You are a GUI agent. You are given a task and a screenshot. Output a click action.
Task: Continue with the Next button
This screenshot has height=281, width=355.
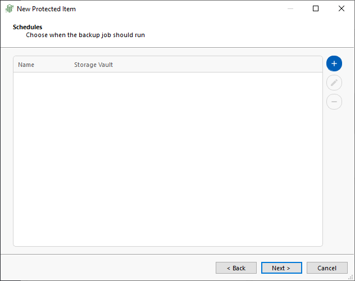pyautogui.click(x=281, y=268)
